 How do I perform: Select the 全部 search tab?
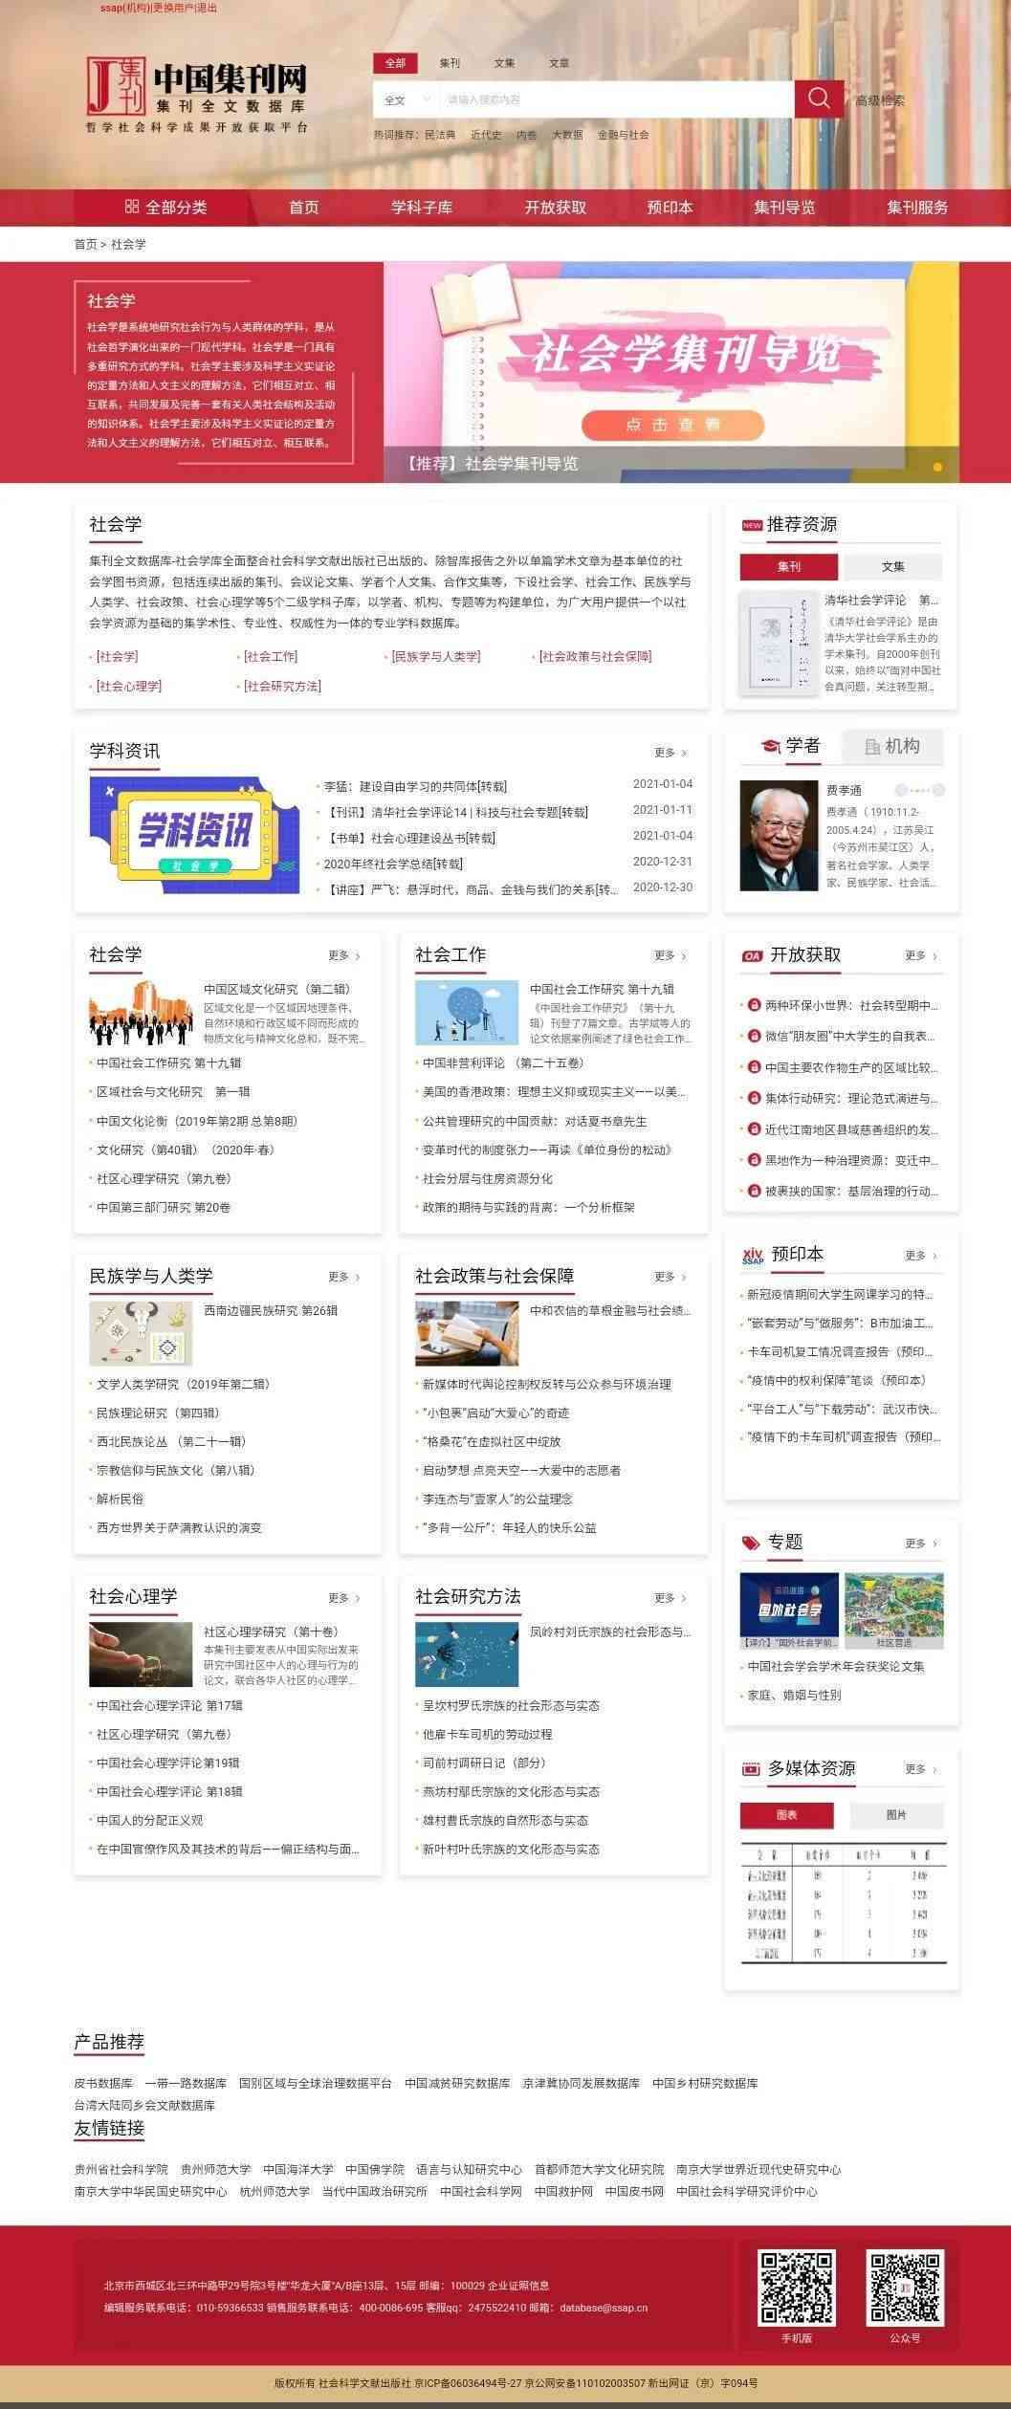coord(395,63)
